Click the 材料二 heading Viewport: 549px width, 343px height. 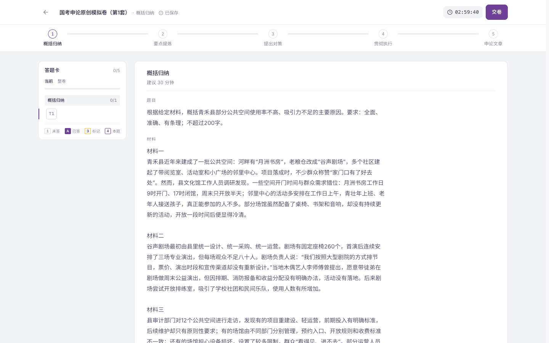tap(156, 236)
